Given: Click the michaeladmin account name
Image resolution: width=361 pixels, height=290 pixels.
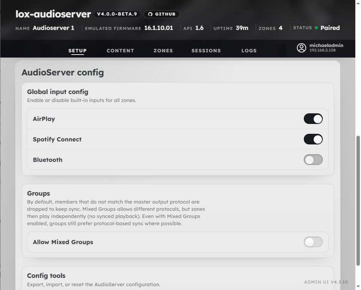Looking at the screenshot, I should point(326,45).
